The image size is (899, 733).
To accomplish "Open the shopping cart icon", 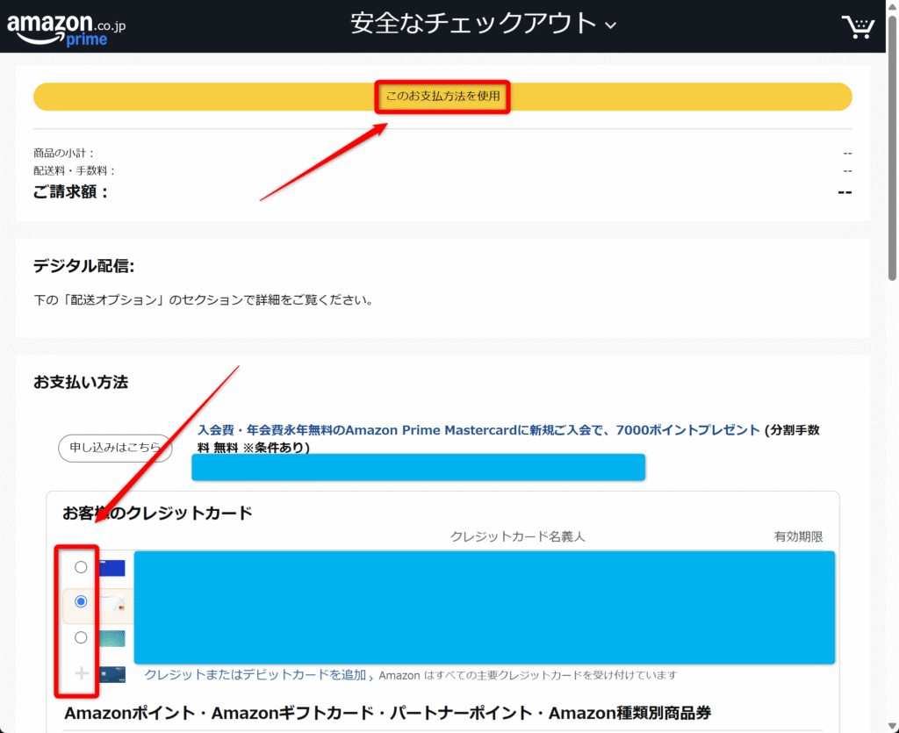I will pos(858,26).
